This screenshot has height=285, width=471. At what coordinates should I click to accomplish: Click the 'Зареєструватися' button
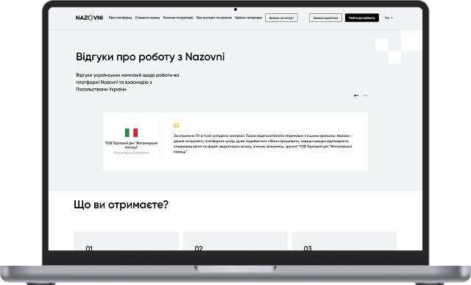pyautogui.click(x=325, y=18)
